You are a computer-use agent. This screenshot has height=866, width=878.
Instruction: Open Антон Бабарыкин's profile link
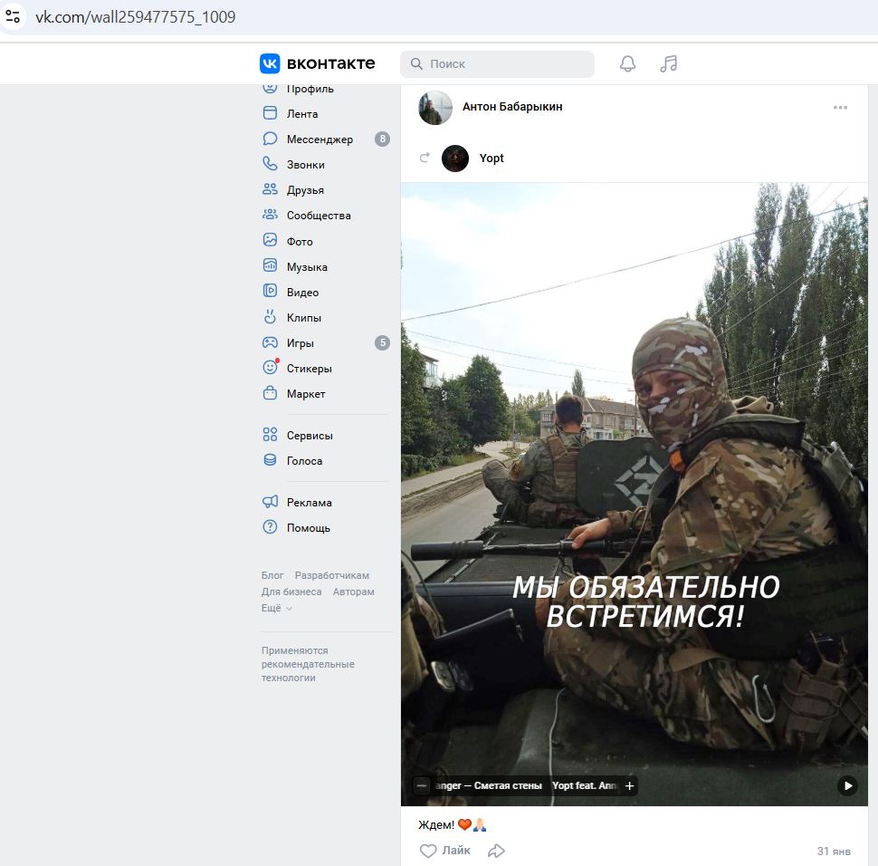click(x=511, y=107)
